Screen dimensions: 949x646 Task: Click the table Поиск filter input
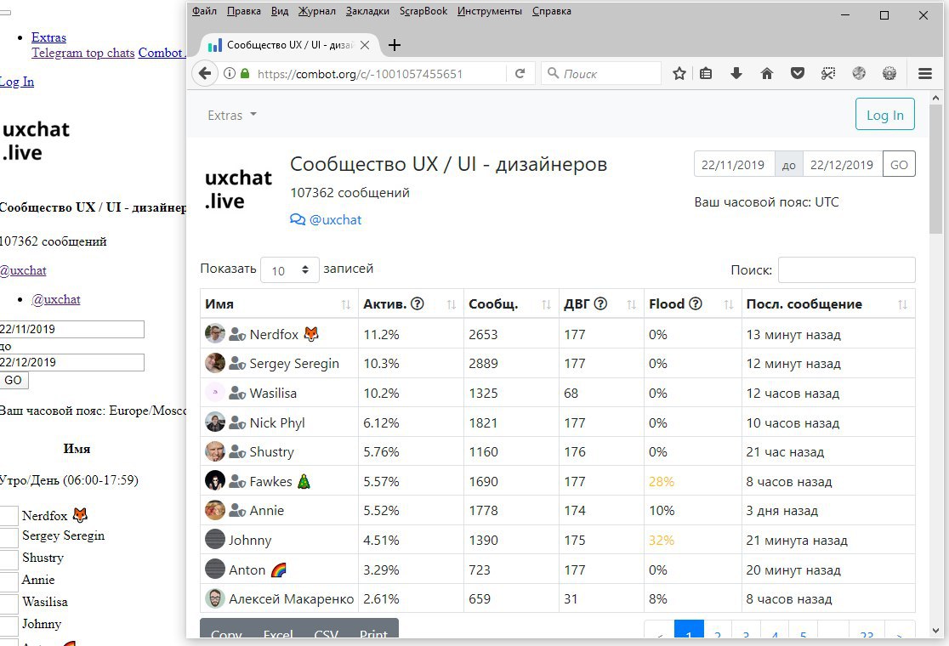(846, 269)
